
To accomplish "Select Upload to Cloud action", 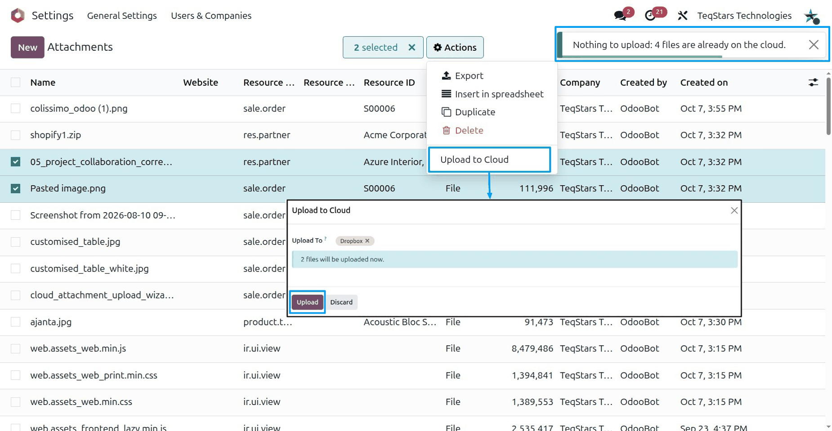I will pos(489,160).
